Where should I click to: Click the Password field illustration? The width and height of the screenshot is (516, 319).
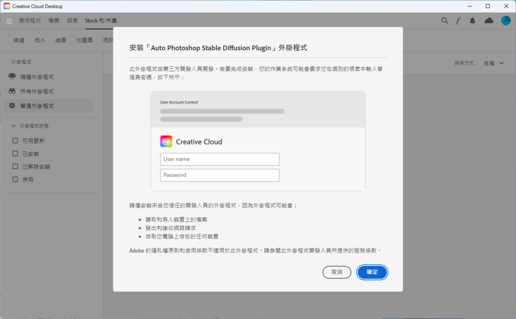click(x=220, y=175)
